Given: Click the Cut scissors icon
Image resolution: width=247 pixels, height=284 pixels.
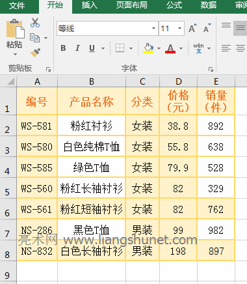Looking at the screenshot, I should pyautogui.click(x=35, y=23).
